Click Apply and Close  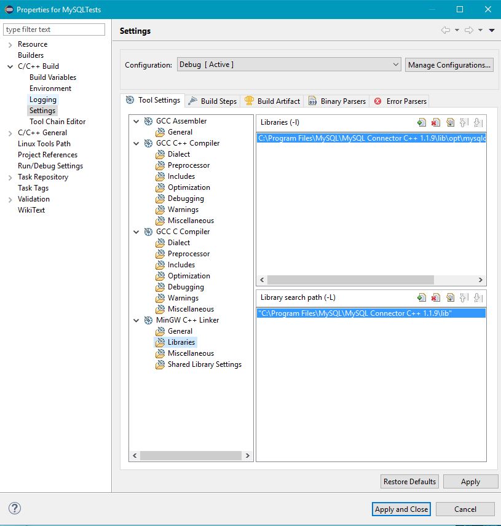tap(401, 509)
